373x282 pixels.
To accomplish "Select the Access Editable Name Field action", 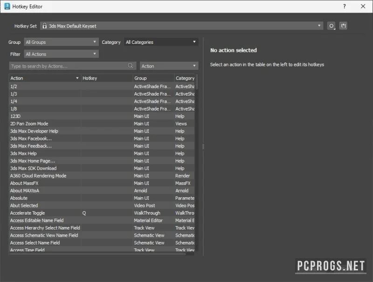I will point(102,220).
